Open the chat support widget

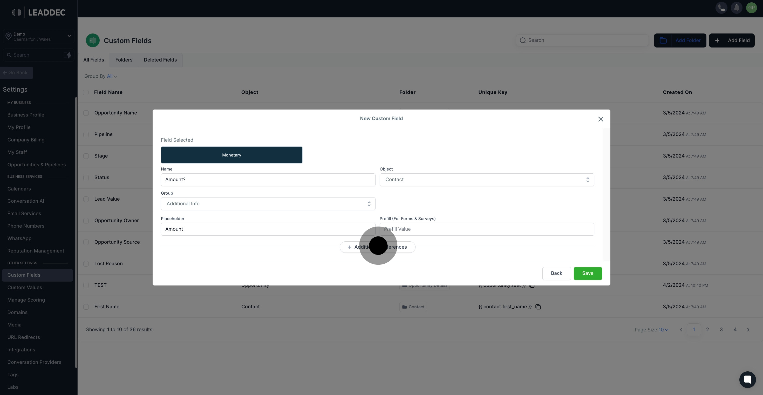click(747, 379)
